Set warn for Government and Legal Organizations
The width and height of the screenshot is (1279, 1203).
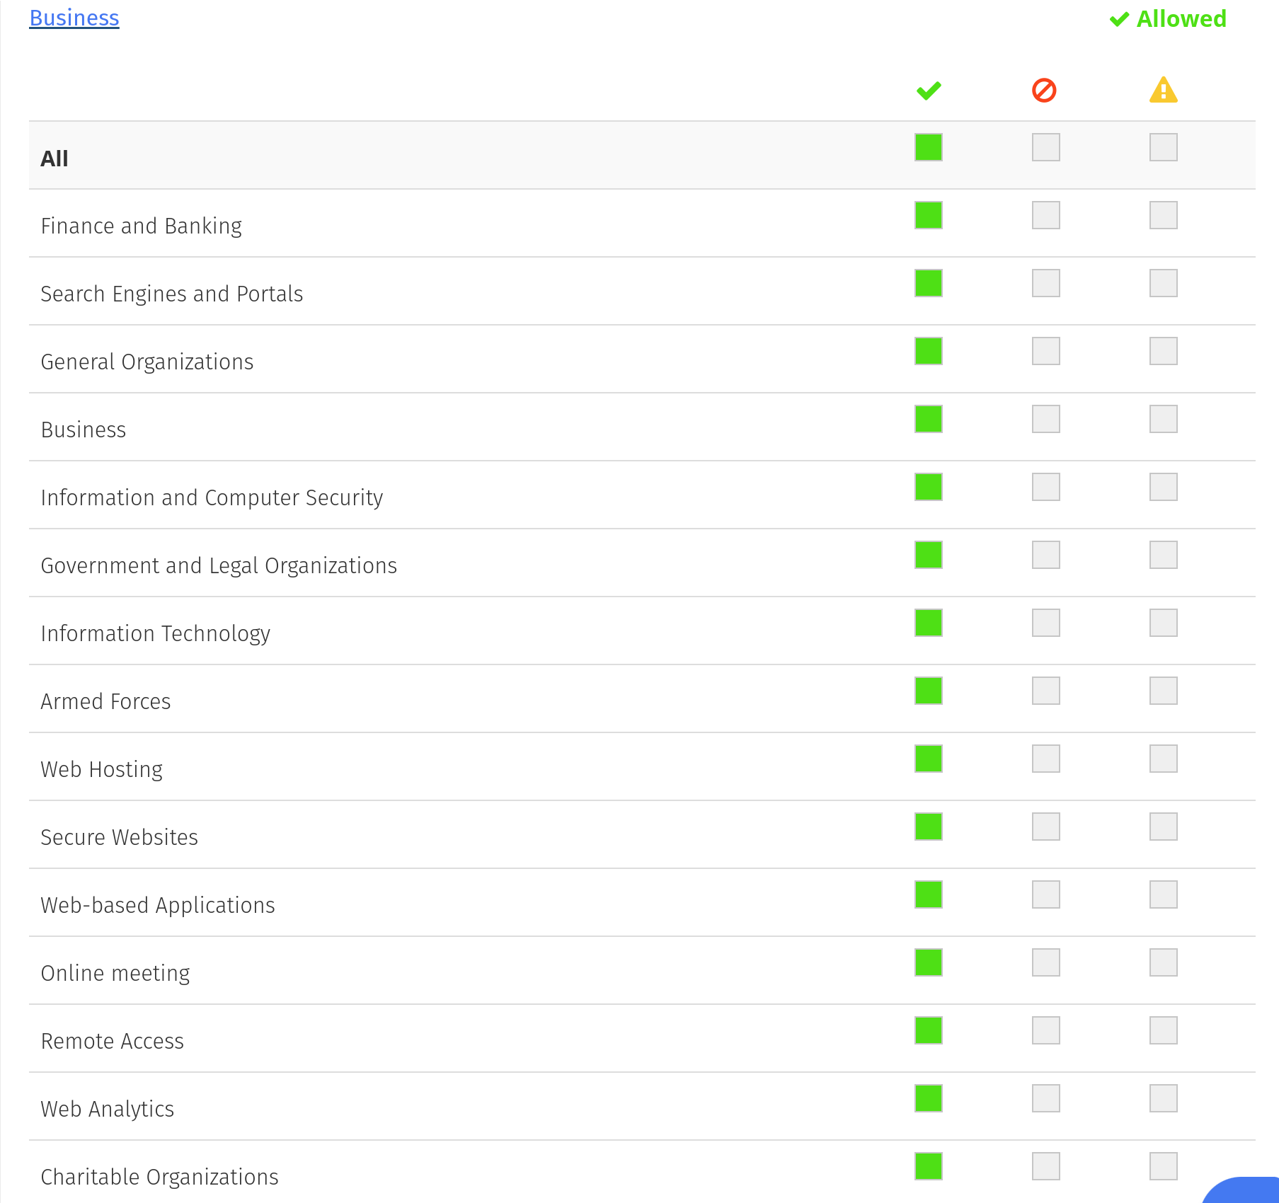pos(1164,555)
